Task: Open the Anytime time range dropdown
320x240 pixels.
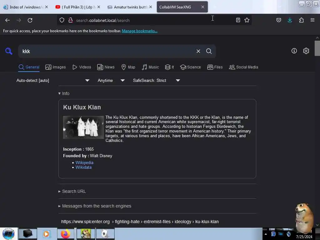Action: click(111, 80)
